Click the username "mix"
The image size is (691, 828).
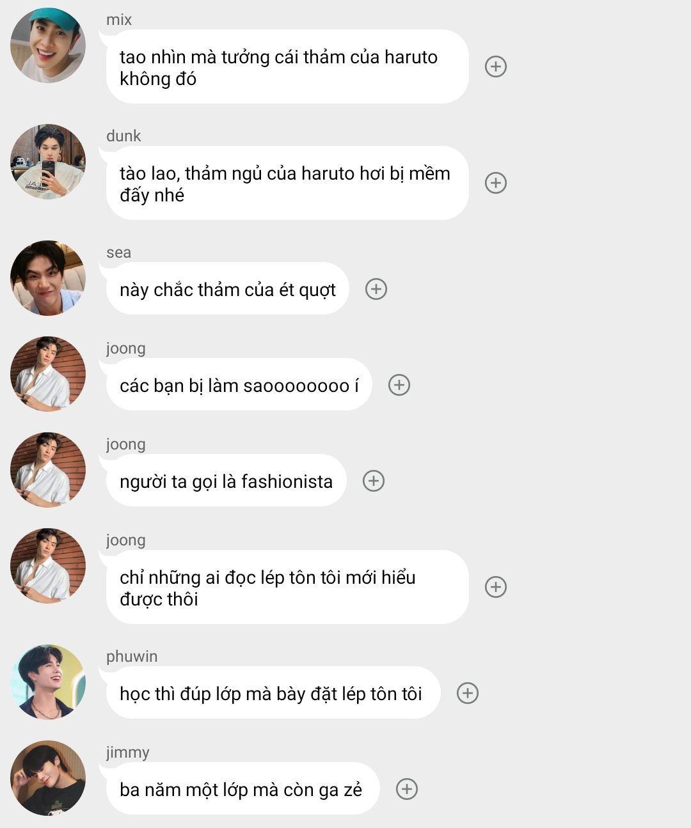[119, 20]
